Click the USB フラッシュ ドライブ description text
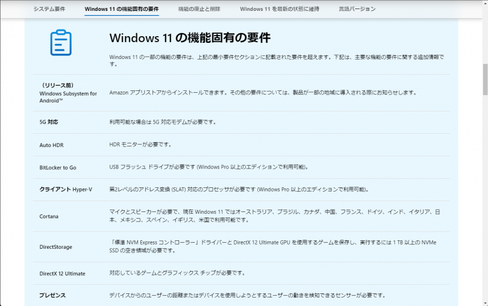Image resolution: width=488 pixels, height=306 pixels. tap(209, 167)
